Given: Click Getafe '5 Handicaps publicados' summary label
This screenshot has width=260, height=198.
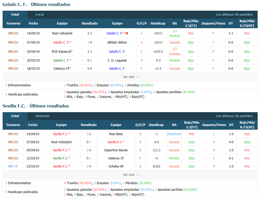Looking at the screenshot, I should click(22, 94).
